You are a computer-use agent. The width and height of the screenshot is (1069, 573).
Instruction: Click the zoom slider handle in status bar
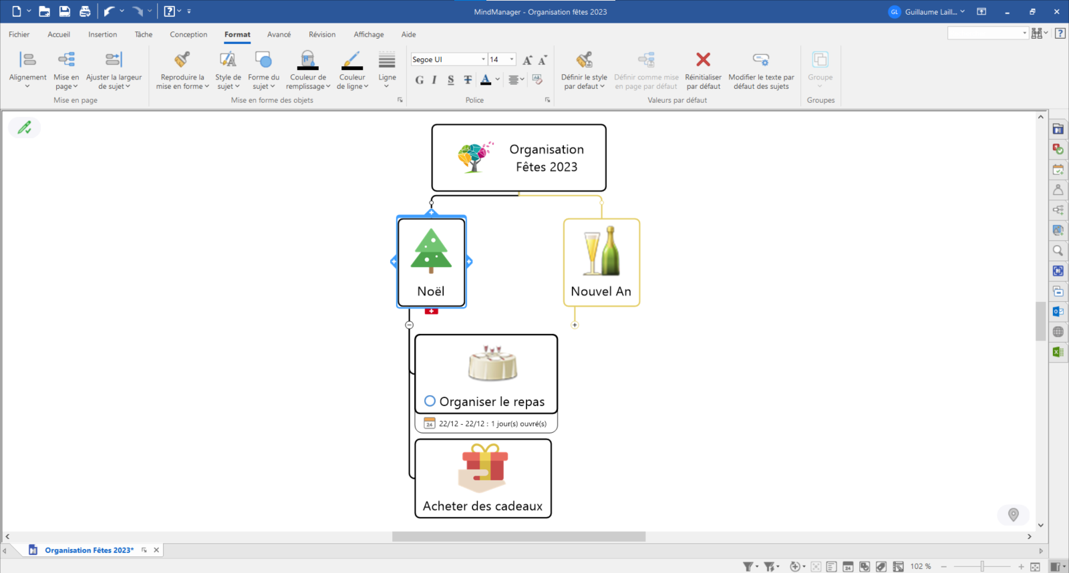tap(982, 566)
